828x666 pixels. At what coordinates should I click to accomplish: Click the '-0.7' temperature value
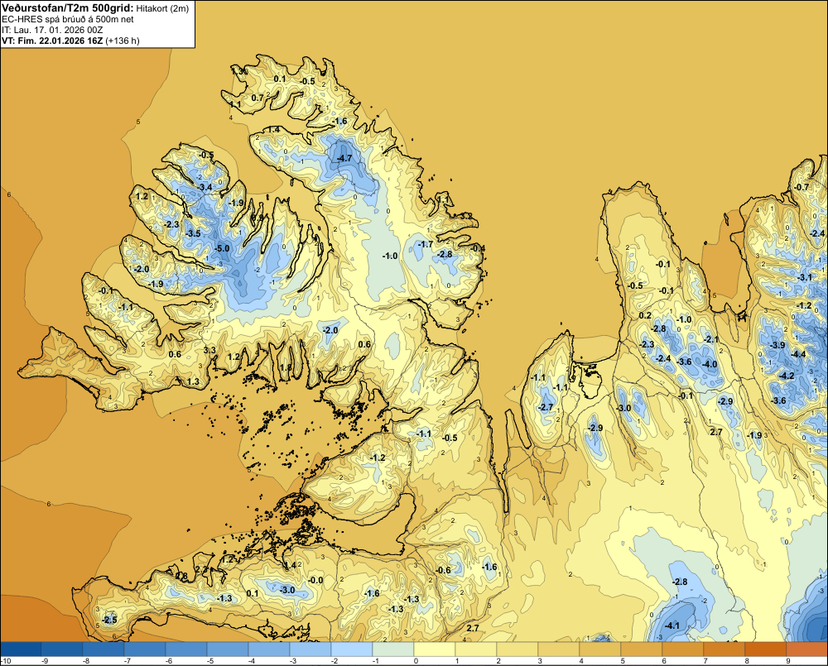pos(802,187)
